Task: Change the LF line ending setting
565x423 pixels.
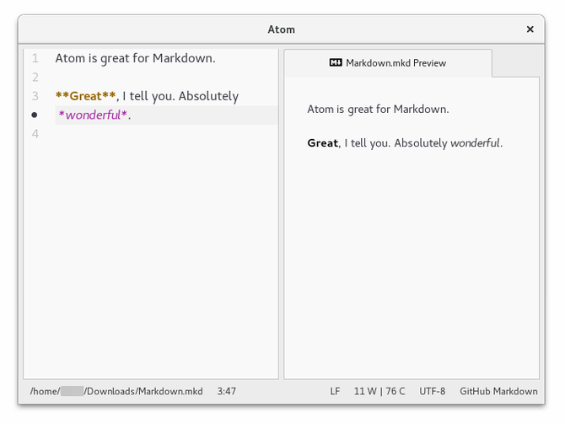Action: pyautogui.click(x=335, y=391)
